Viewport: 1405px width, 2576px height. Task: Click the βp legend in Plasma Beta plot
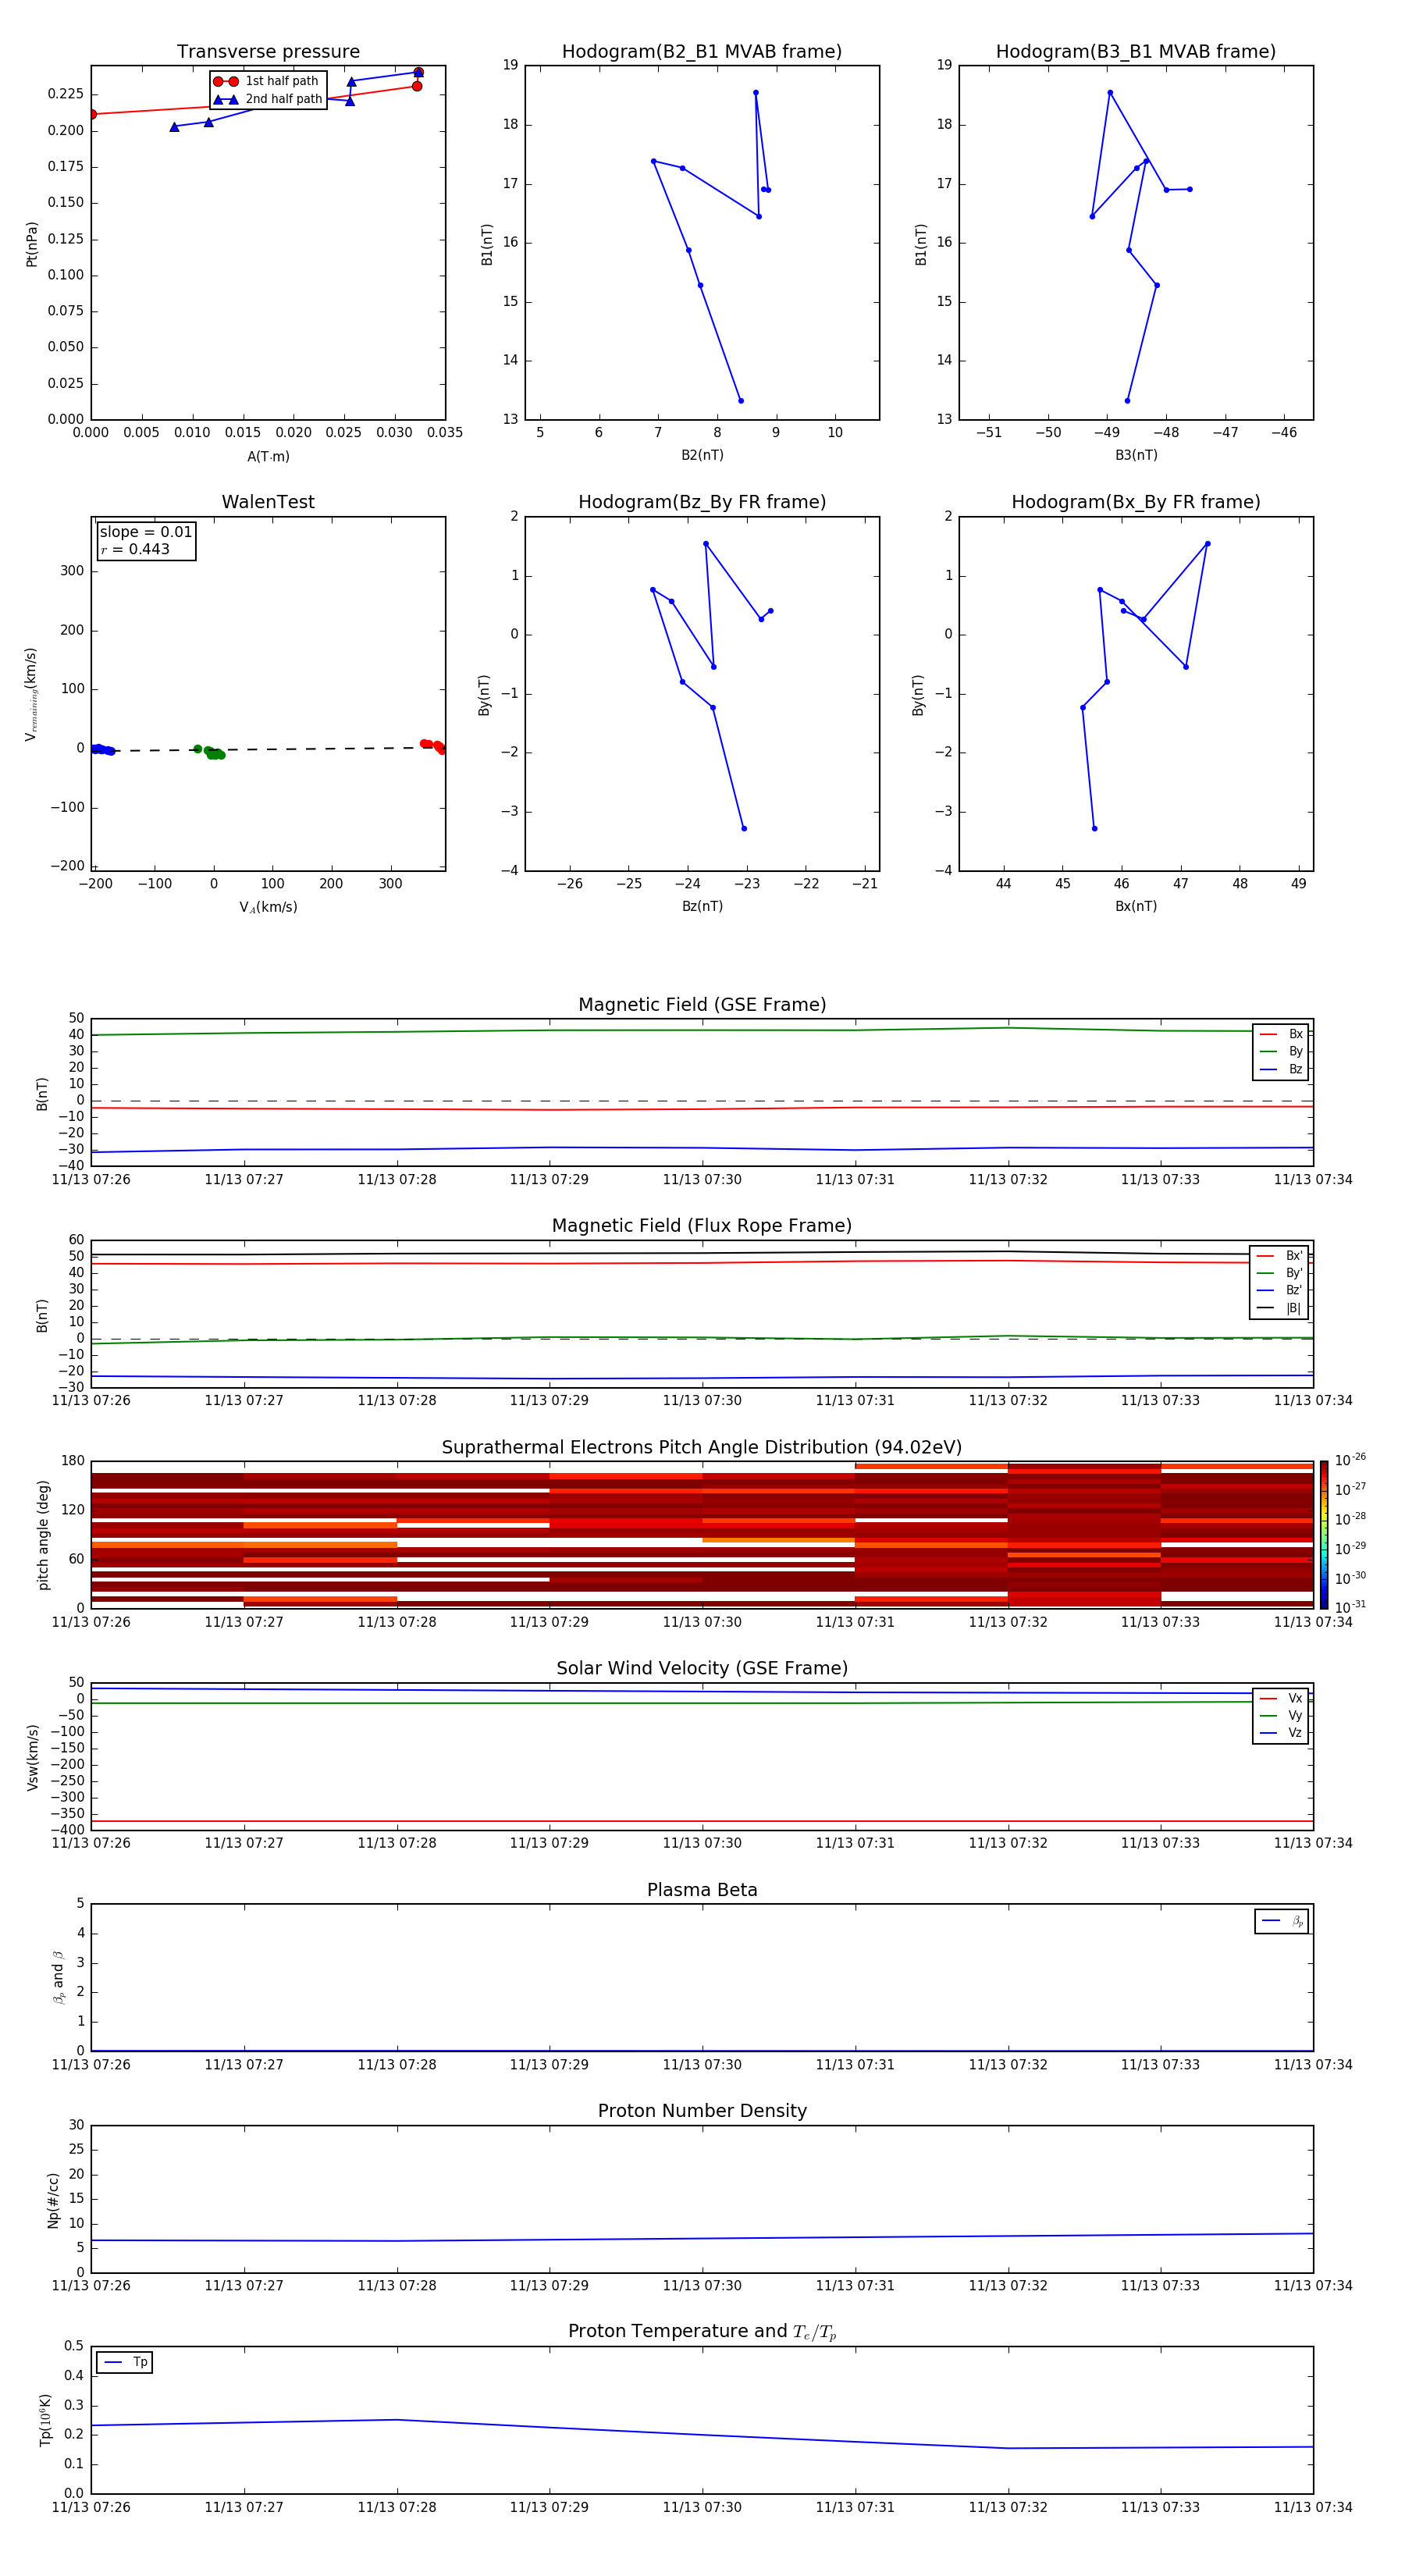click(x=1282, y=1921)
